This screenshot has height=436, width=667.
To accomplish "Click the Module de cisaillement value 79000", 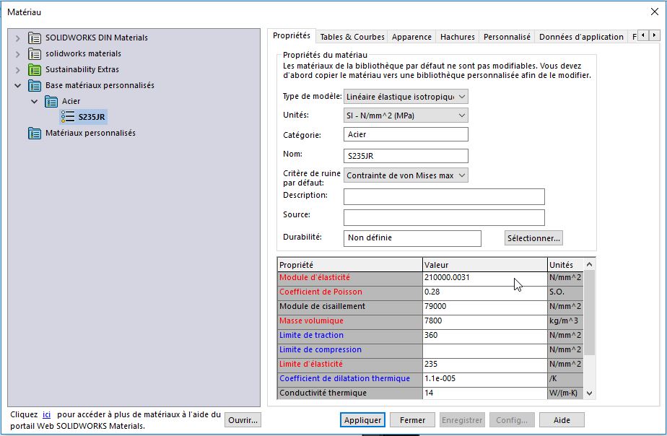I will click(x=485, y=307).
